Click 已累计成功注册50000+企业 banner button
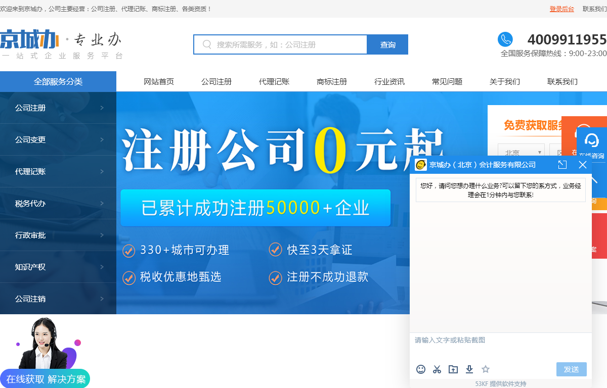Image resolution: width=607 pixels, height=388 pixels. 255,208
